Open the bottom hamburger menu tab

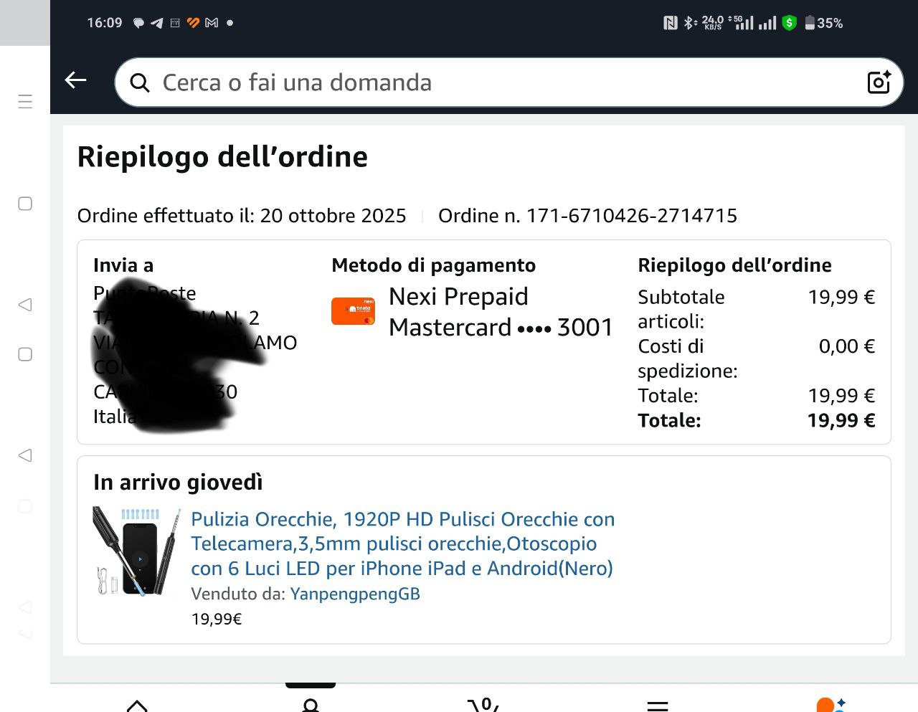(x=658, y=706)
